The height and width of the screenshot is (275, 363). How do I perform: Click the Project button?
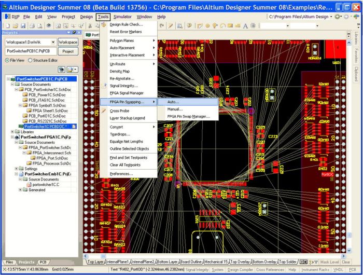pos(68,51)
